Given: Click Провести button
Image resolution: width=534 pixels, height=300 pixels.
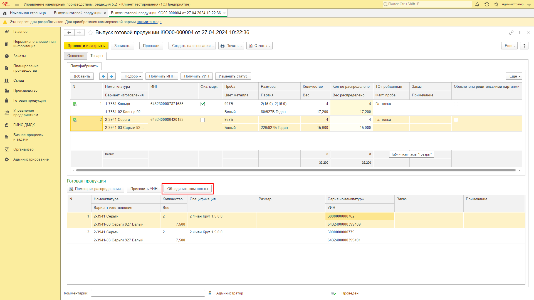Looking at the screenshot, I should pos(151,46).
